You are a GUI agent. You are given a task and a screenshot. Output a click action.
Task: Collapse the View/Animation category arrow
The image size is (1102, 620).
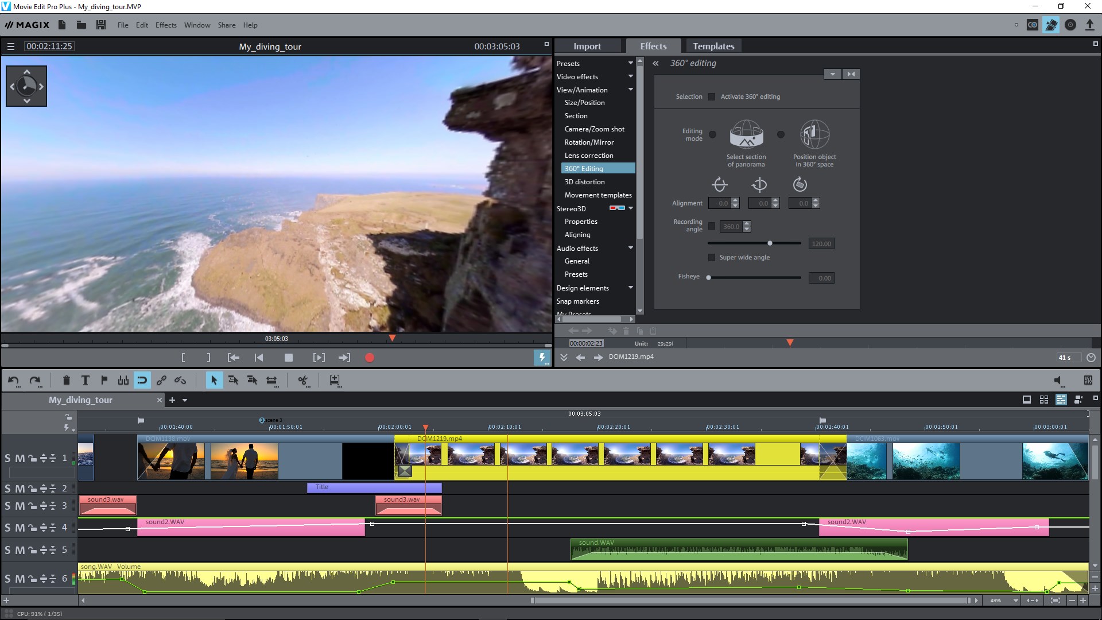pyautogui.click(x=630, y=90)
